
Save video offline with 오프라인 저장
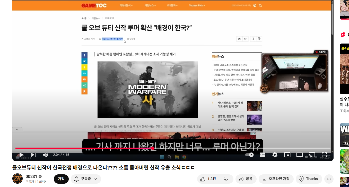click(276, 179)
